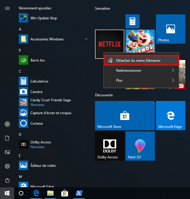Viewport: 190px width, 199px height.
Task: Open File Explorer on the taskbar
Action: [x=50, y=193]
